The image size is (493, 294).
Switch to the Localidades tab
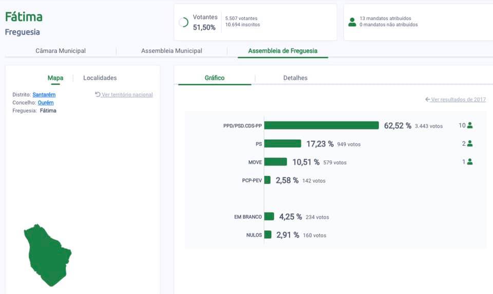coord(100,78)
